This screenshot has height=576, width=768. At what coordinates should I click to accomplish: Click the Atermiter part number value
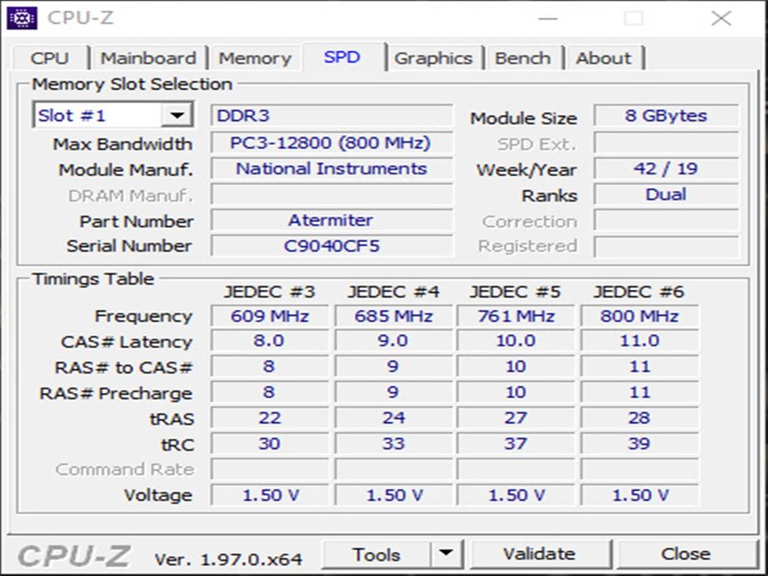coord(332,220)
